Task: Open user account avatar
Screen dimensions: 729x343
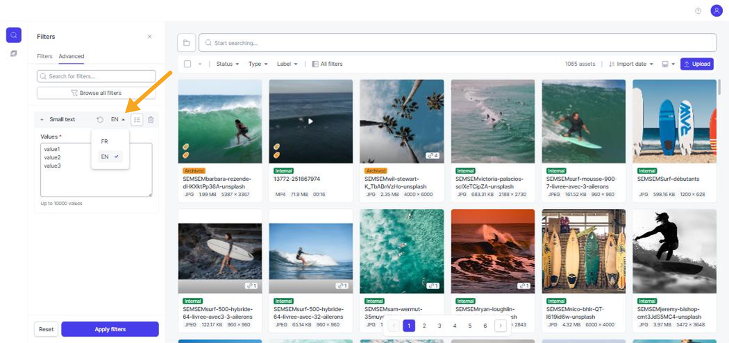Action: tap(717, 10)
